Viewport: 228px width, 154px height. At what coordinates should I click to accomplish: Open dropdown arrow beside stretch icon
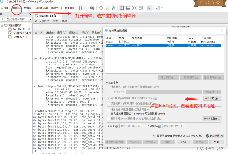(x=162, y=8)
